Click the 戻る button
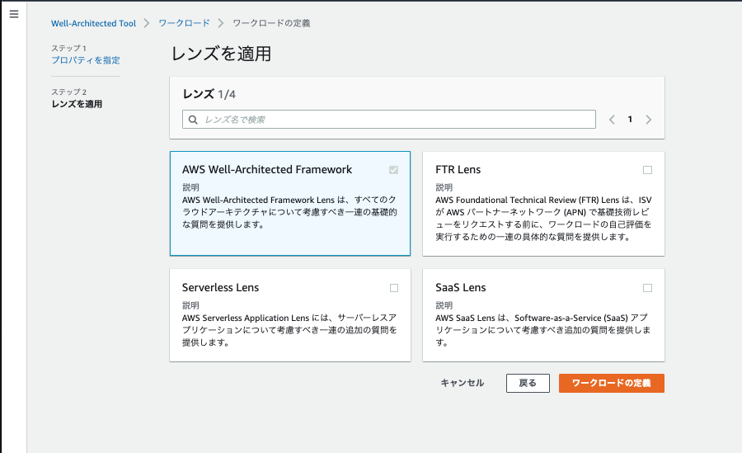 528,383
